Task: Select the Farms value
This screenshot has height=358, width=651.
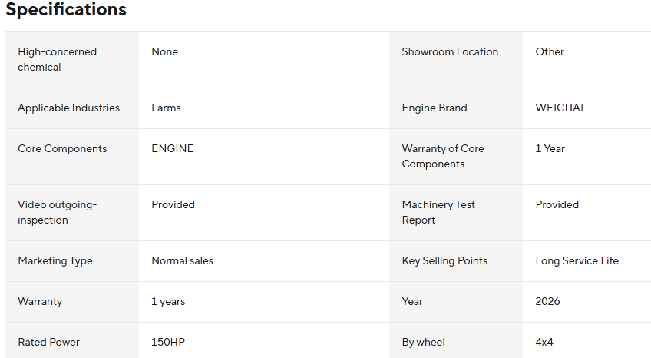Action: pos(166,108)
